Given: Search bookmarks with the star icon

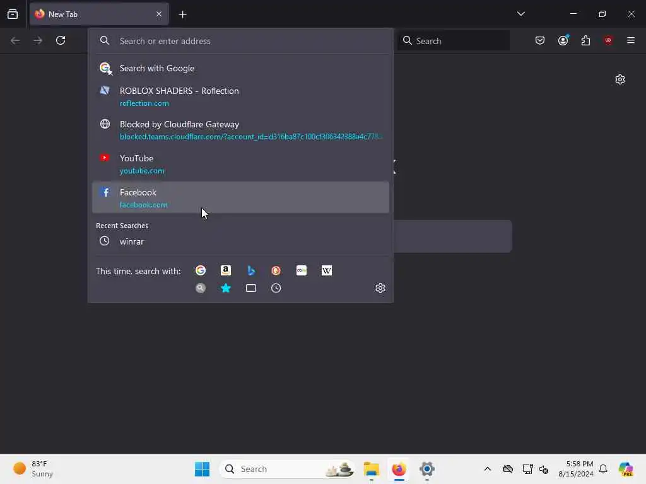Looking at the screenshot, I should (x=226, y=288).
